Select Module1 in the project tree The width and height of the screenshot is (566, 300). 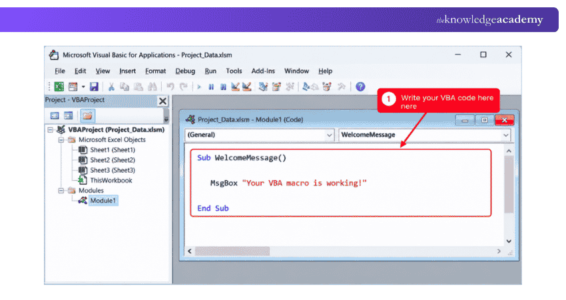click(103, 201)
